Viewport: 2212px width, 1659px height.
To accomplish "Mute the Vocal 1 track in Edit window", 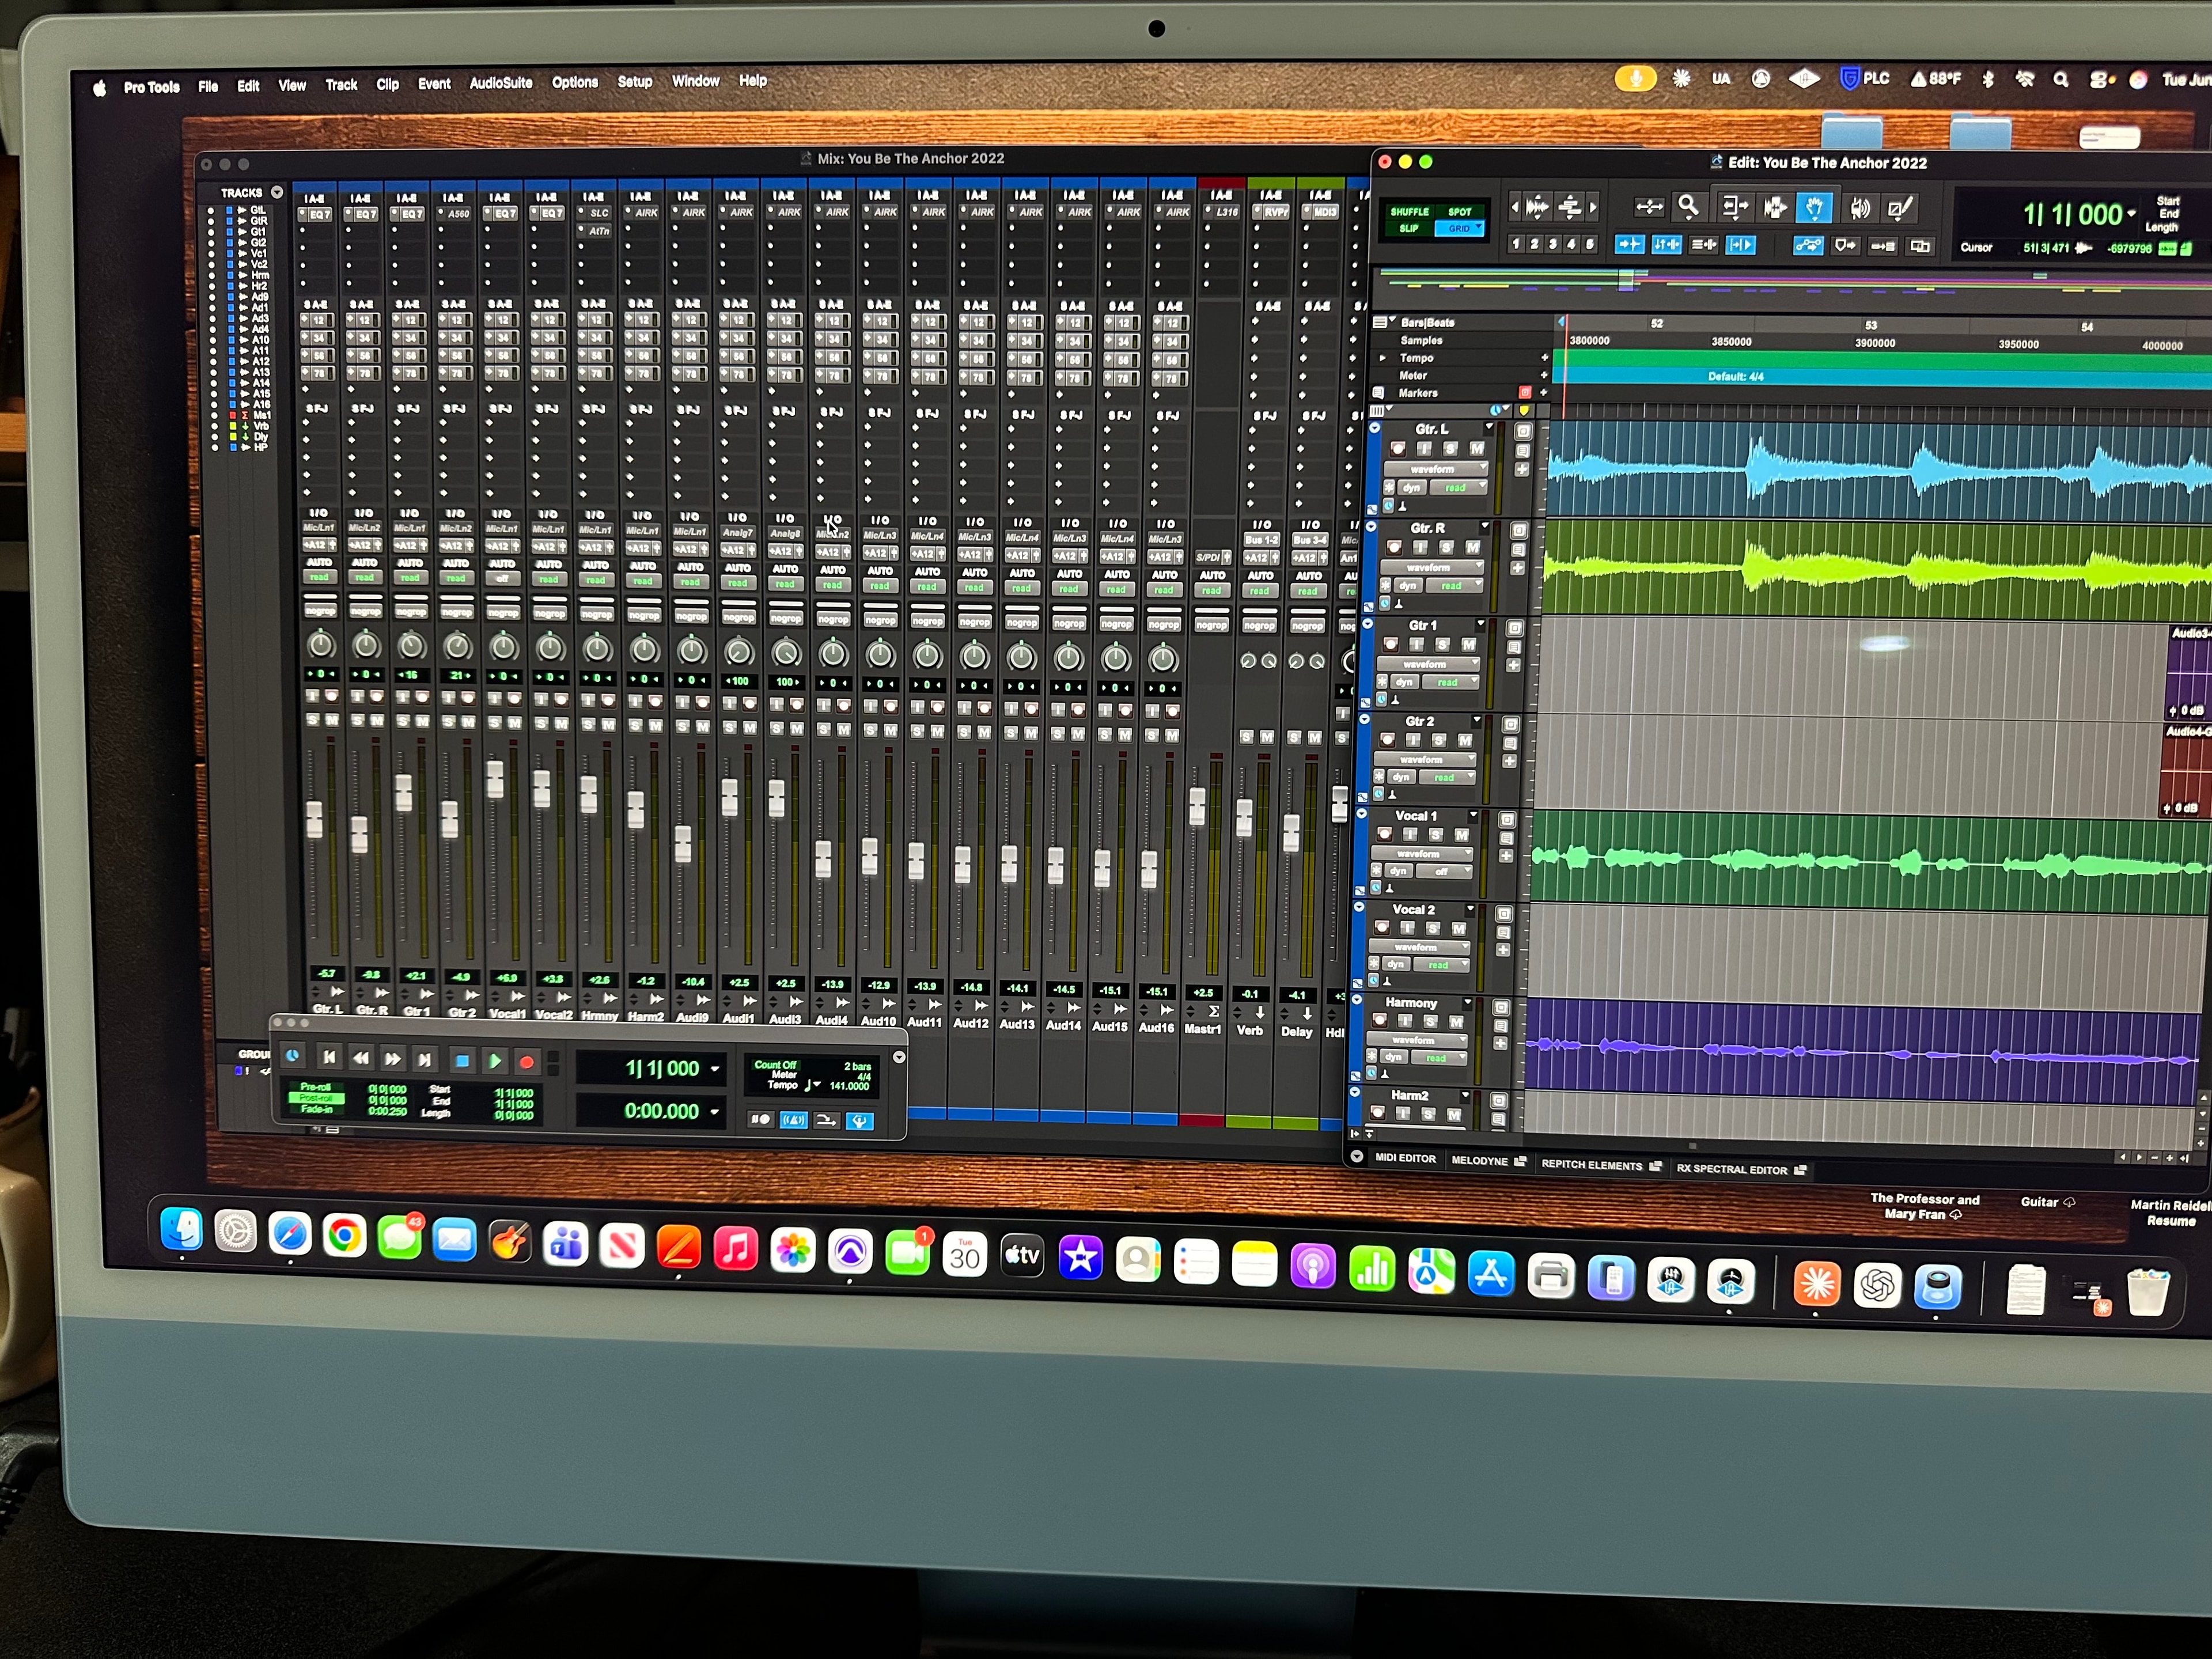I will (x=1461, y=834).
